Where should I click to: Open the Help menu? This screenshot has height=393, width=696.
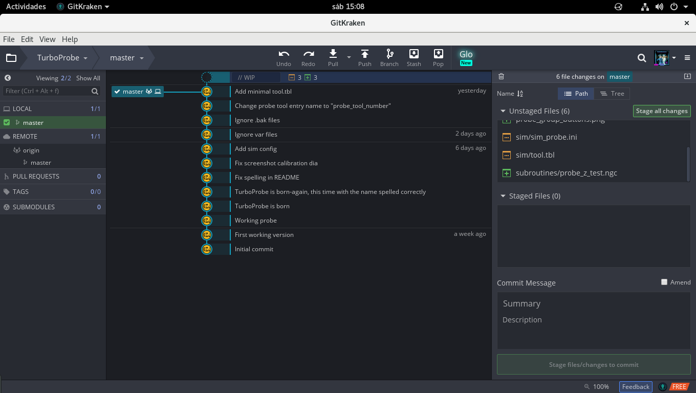(70, 39)
